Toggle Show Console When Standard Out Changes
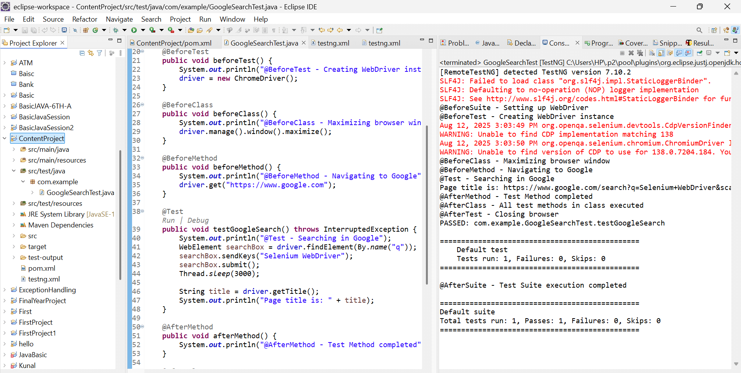Image resolution: width=741 pixels, height=373 pixels. 678,53
